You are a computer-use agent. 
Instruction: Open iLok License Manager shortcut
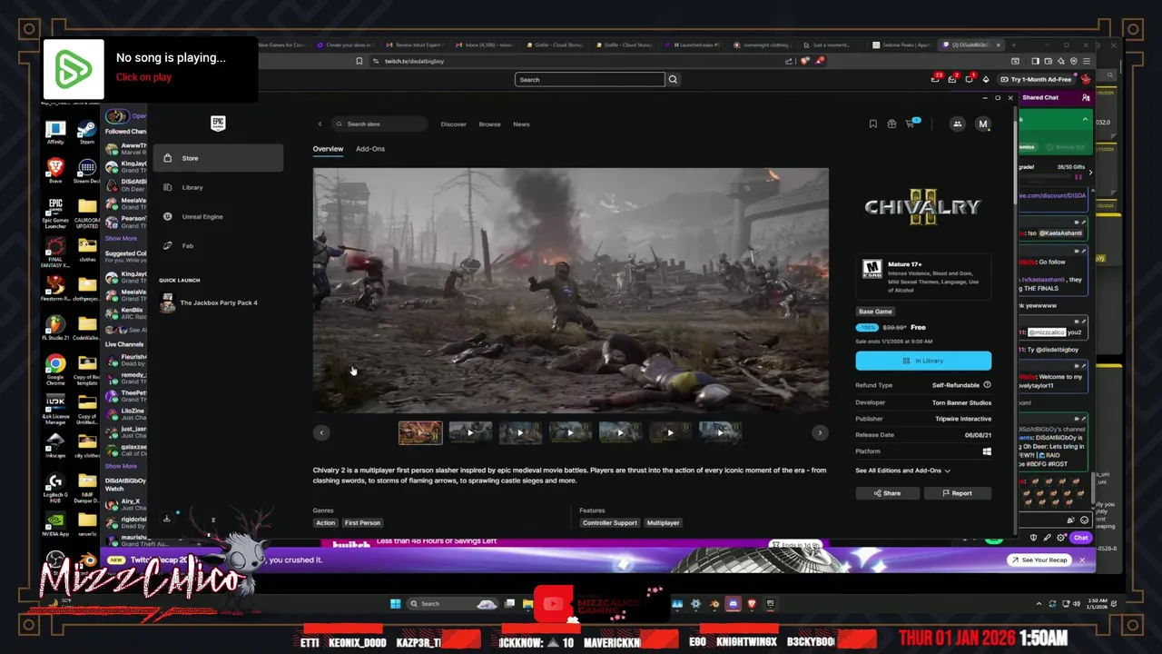55,408
